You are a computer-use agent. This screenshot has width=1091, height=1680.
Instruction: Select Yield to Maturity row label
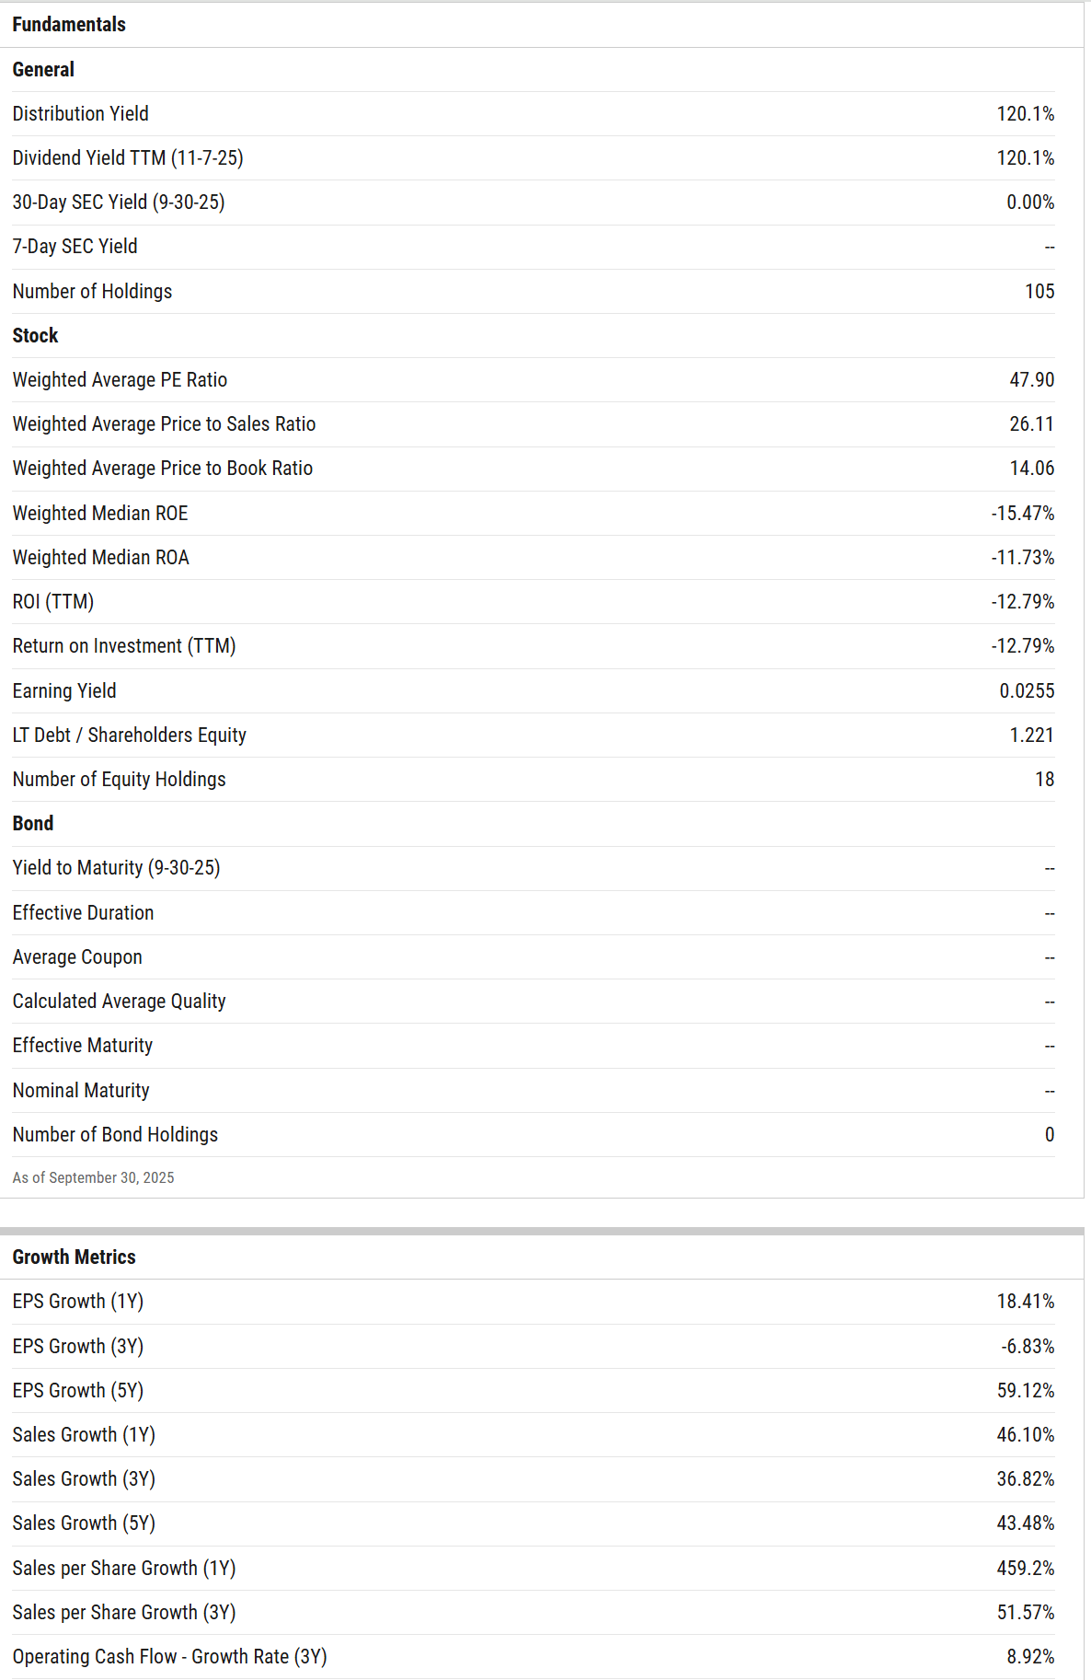point(116,868)
